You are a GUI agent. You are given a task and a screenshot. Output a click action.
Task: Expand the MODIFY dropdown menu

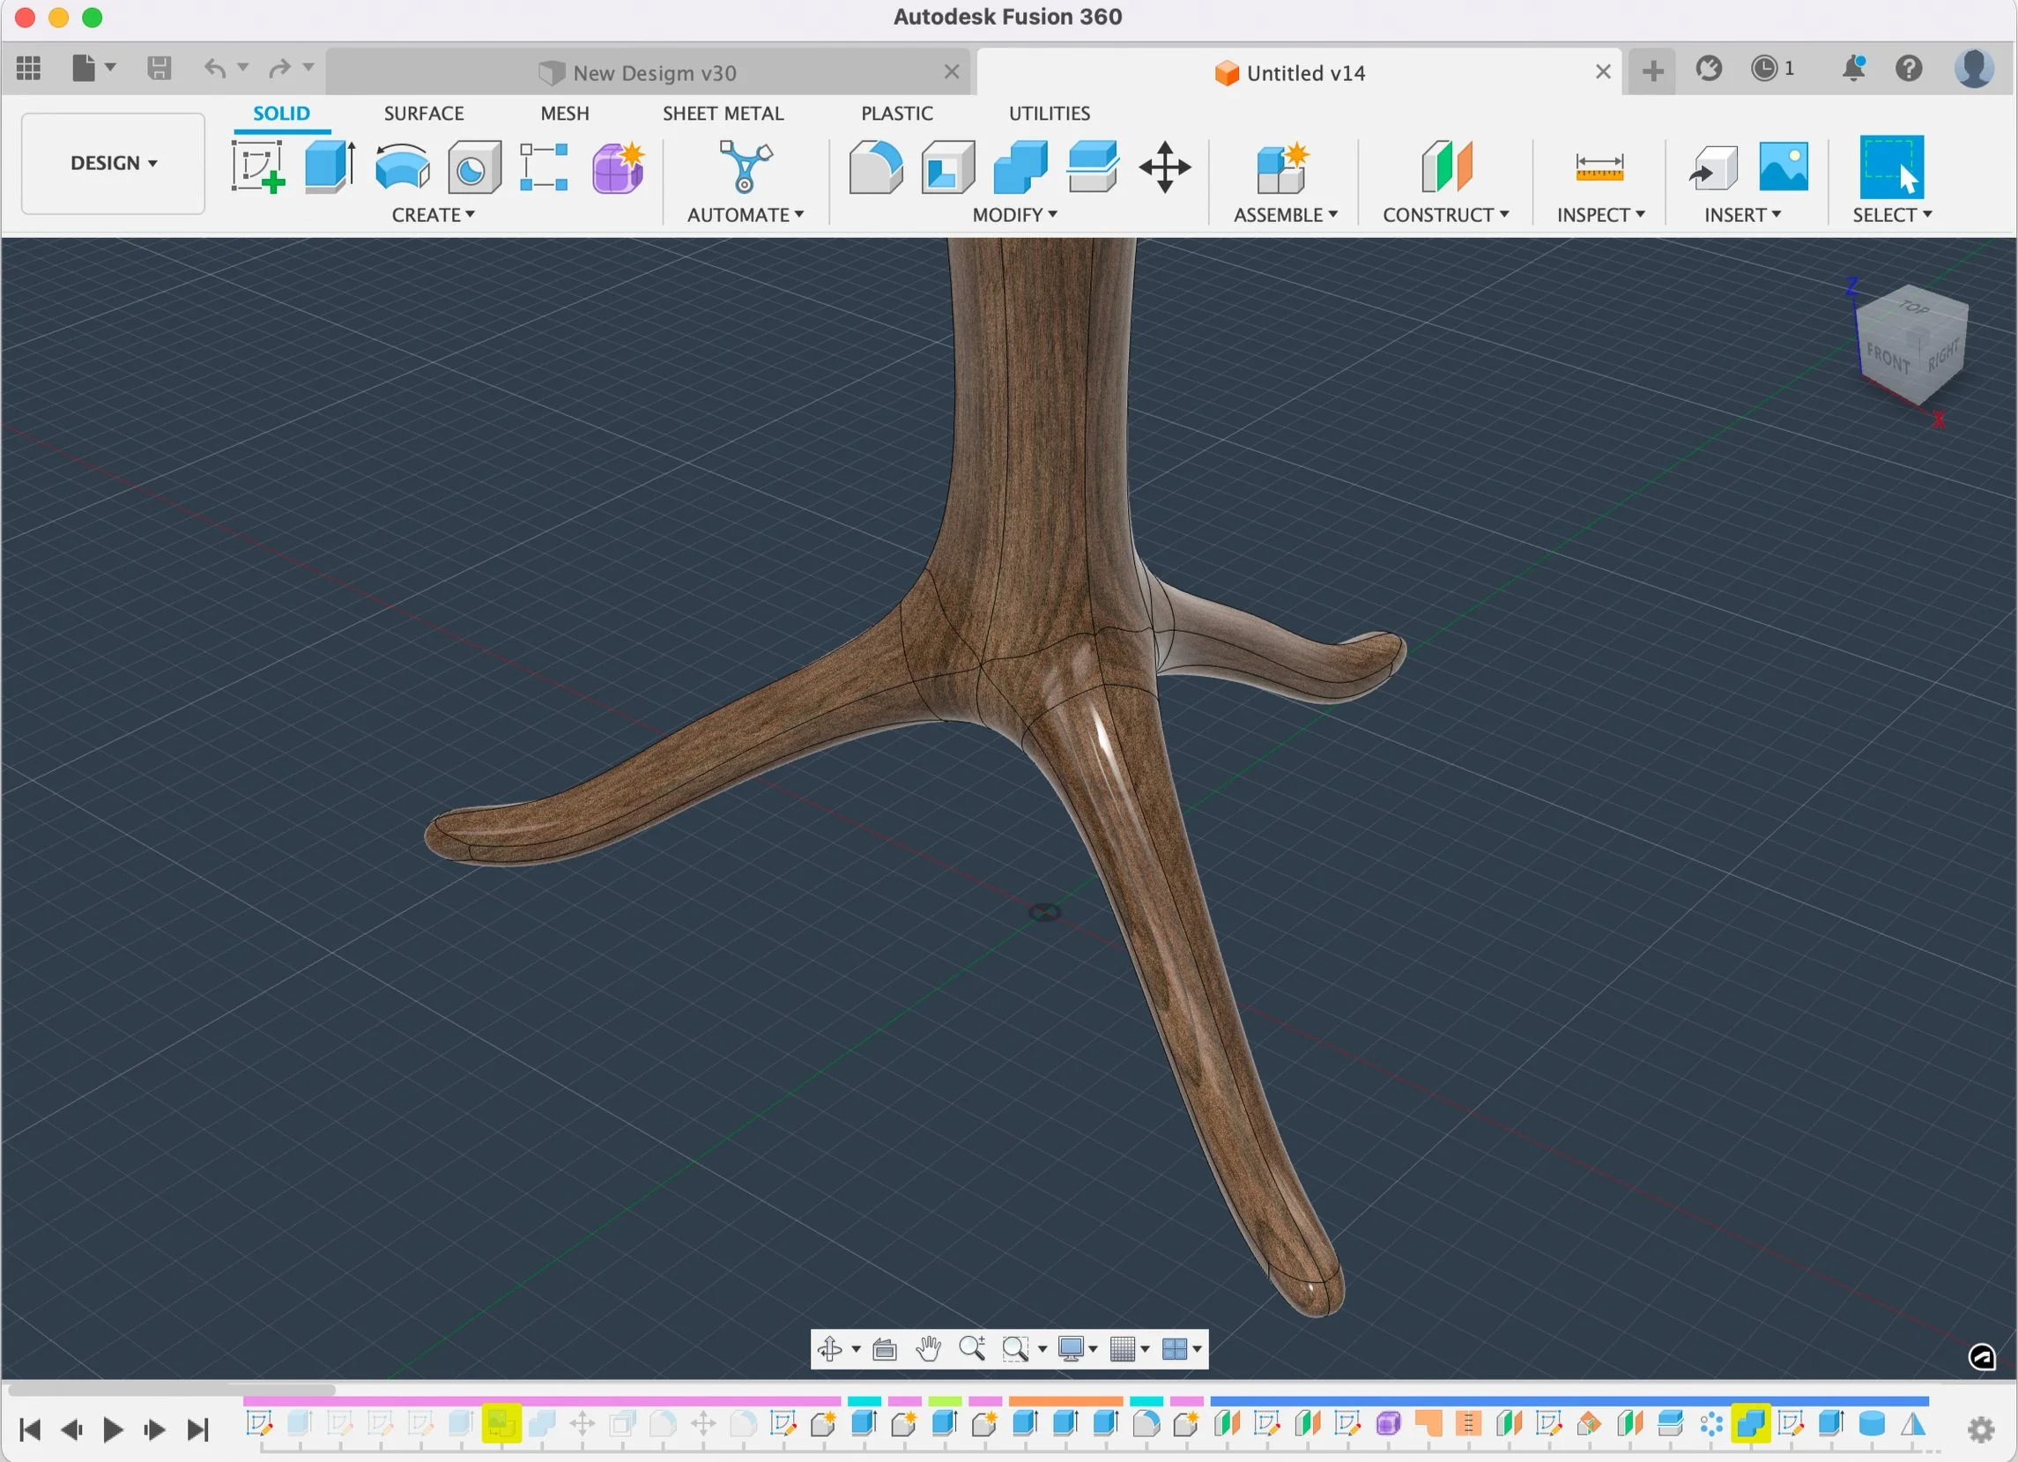tap(1014, 214)
